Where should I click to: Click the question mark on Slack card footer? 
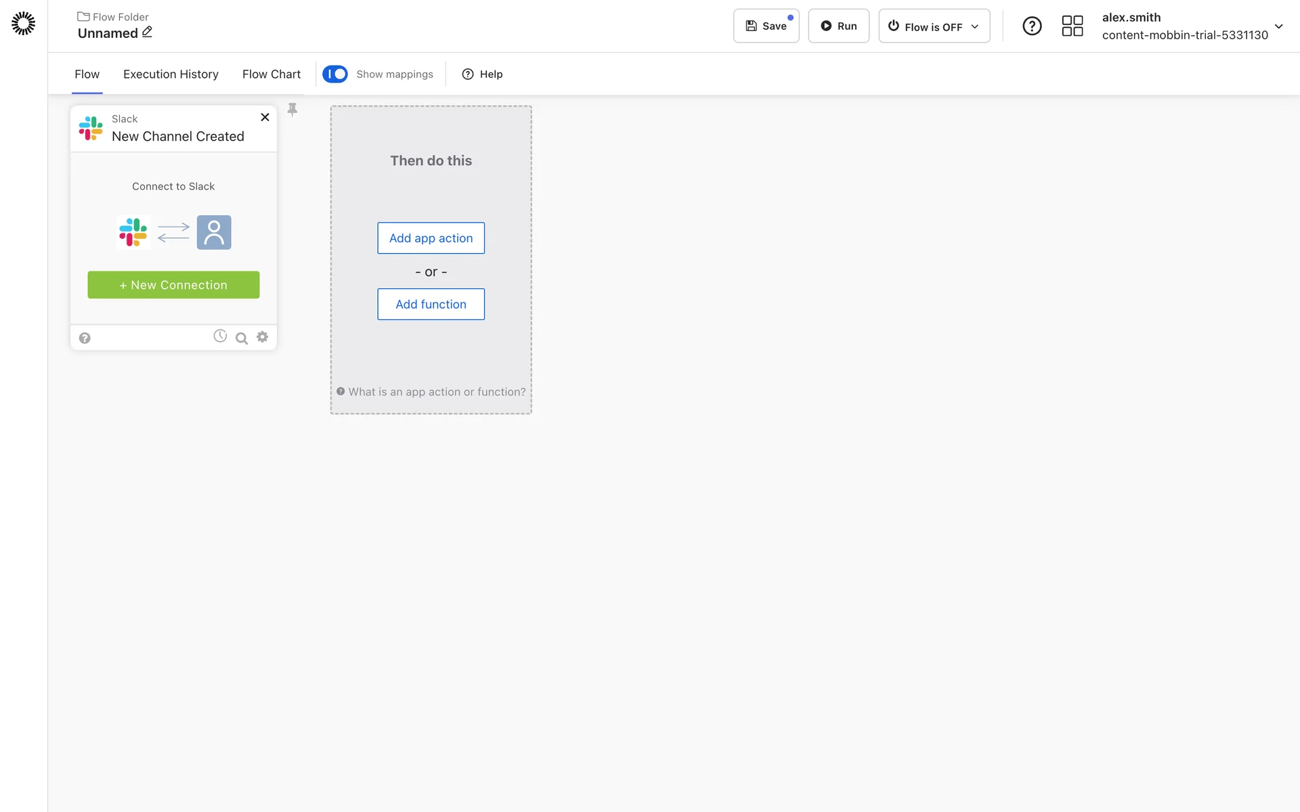coord(85,338)
